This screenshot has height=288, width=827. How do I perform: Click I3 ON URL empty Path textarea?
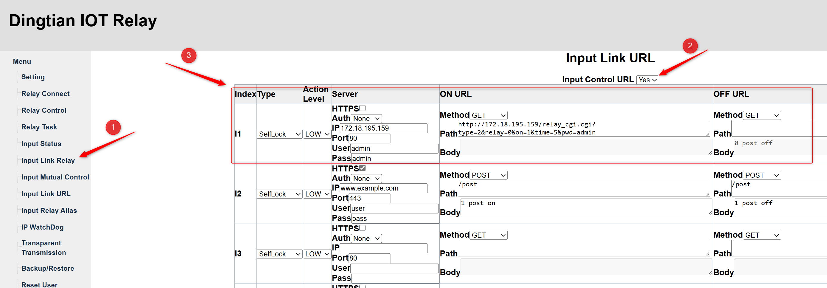pyautogui.click(x=584, y=248)
